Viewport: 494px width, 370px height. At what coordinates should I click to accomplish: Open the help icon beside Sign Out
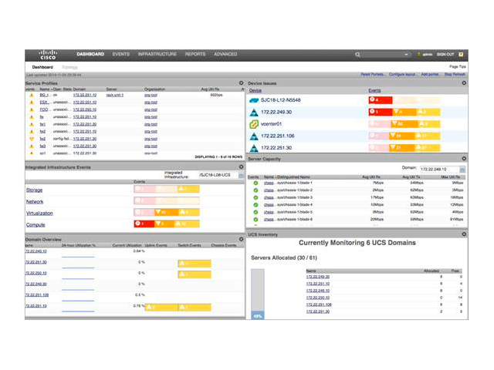461,55
